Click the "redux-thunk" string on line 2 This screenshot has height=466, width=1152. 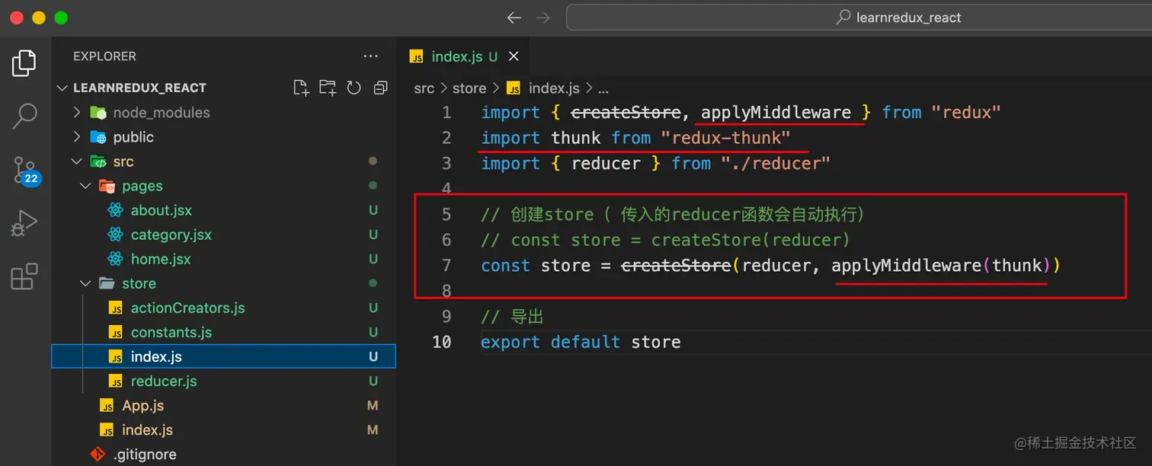[x=726, y=138]
